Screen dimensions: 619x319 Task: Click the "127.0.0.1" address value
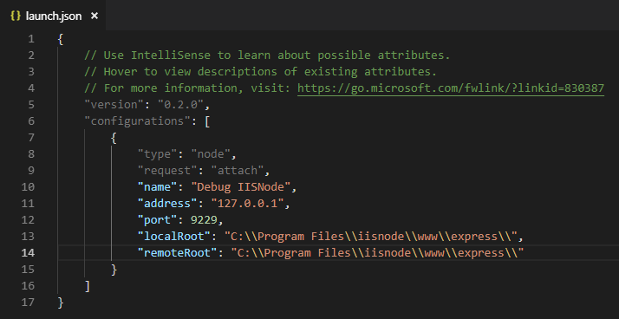tap(248, 204)
